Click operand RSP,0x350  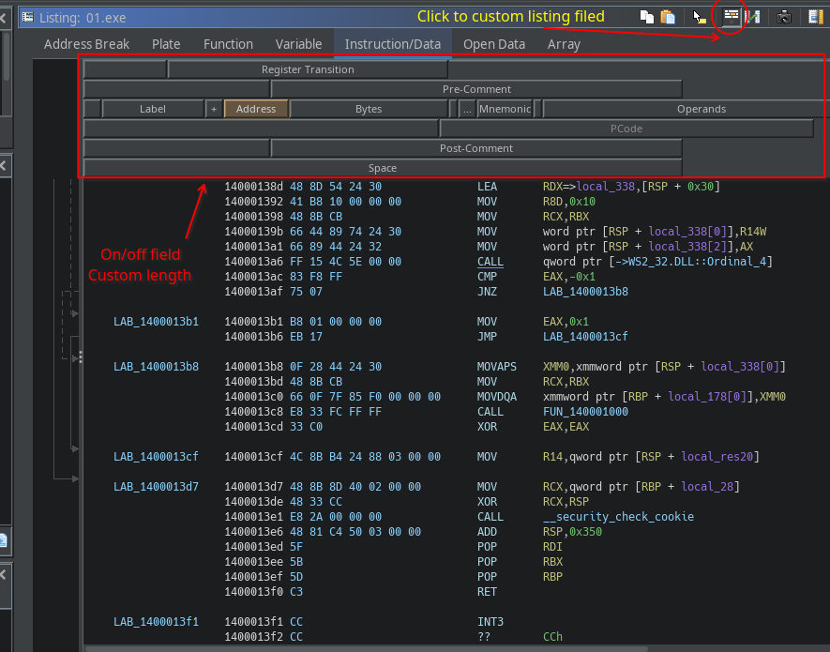[572, 531]
